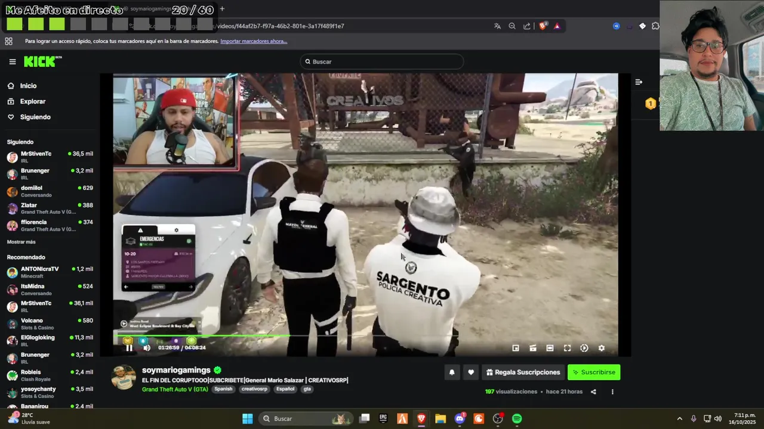Open playback speed control in player
Screen dimensions: 764x429
click(x=584, y=348)
